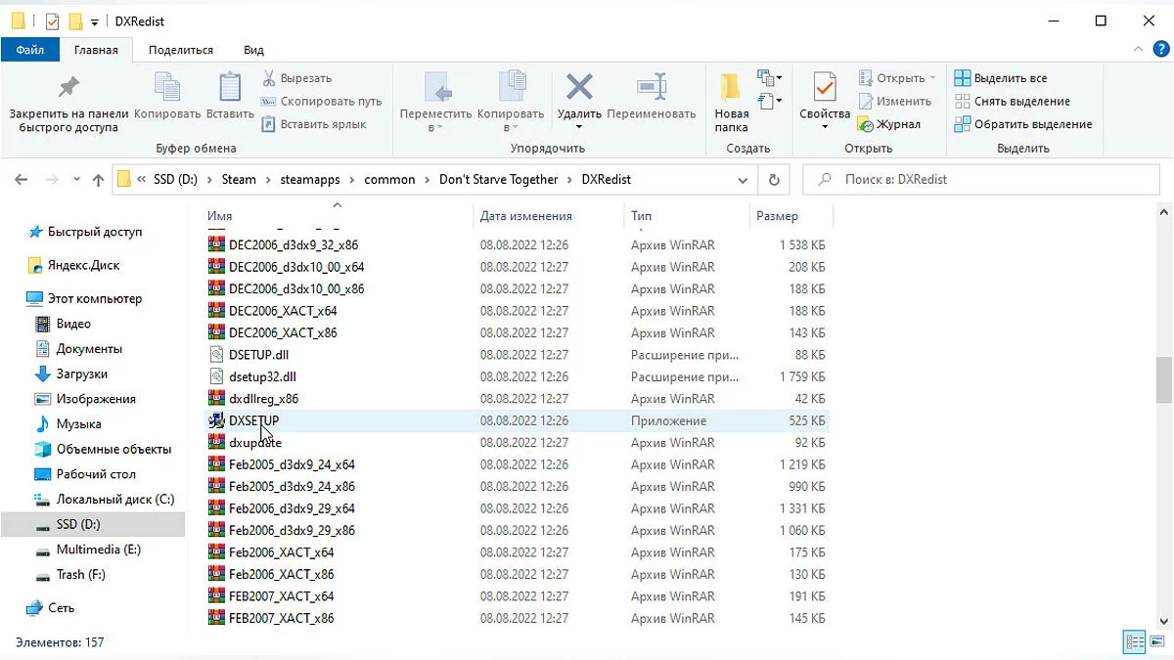
Task: Open Properties using checkmark icon
Action: click(825, 88)
